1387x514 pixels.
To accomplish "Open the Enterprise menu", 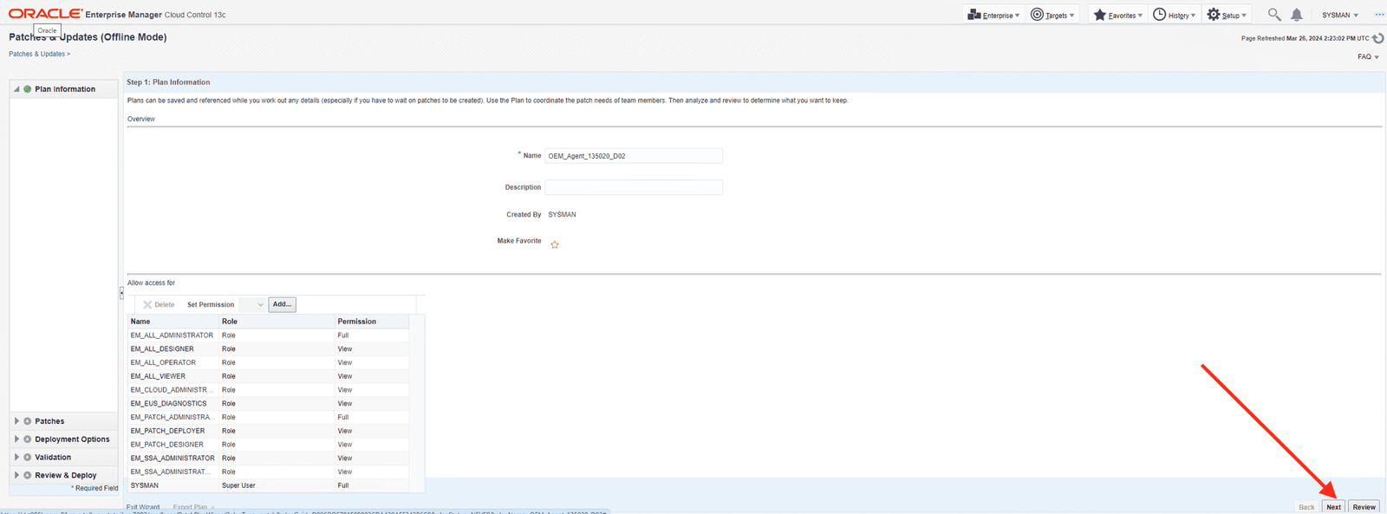I will (993, 15).
